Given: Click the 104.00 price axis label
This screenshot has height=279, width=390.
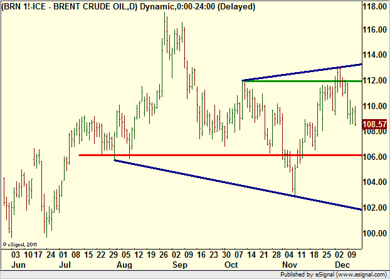Looking at the screenshot, I should (374, 182).
